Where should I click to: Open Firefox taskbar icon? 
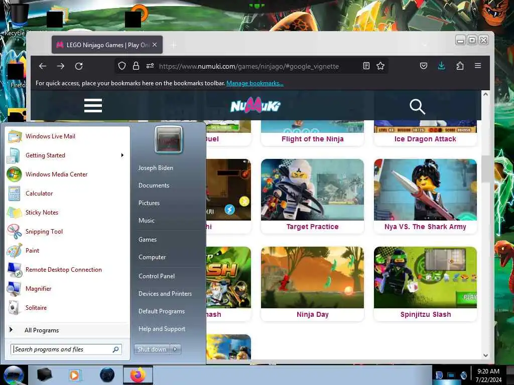[138, 375]
